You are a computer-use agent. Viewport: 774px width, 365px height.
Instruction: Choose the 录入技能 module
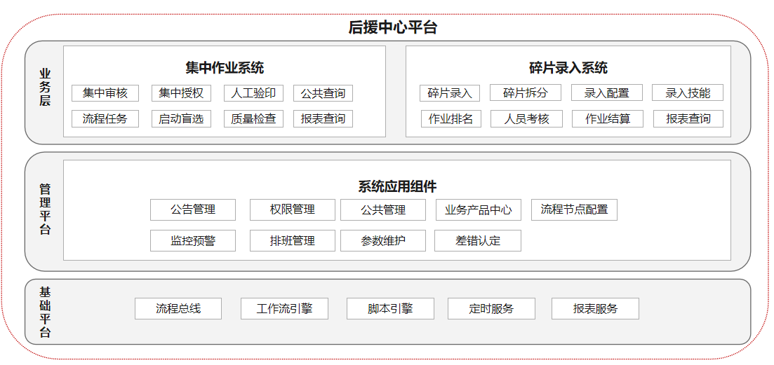(688, 92)
